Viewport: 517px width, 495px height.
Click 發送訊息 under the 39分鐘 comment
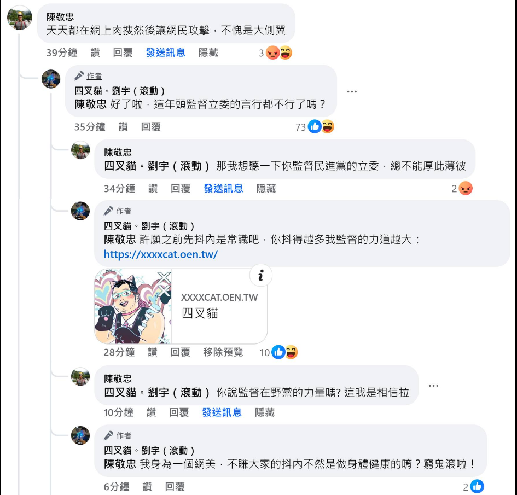166,53
